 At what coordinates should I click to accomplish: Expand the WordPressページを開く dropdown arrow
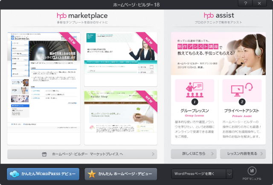pyautogui.click(x=229, y=174)
